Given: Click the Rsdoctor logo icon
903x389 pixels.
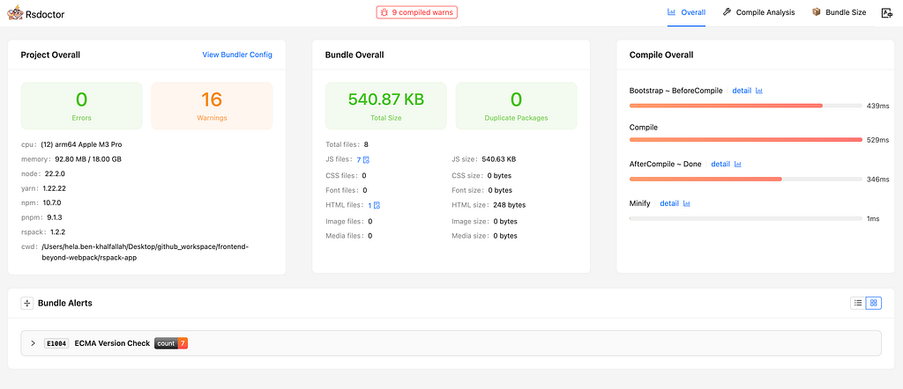Looking at the screenshot, I should pyautogui.click(x=15, y=12).
